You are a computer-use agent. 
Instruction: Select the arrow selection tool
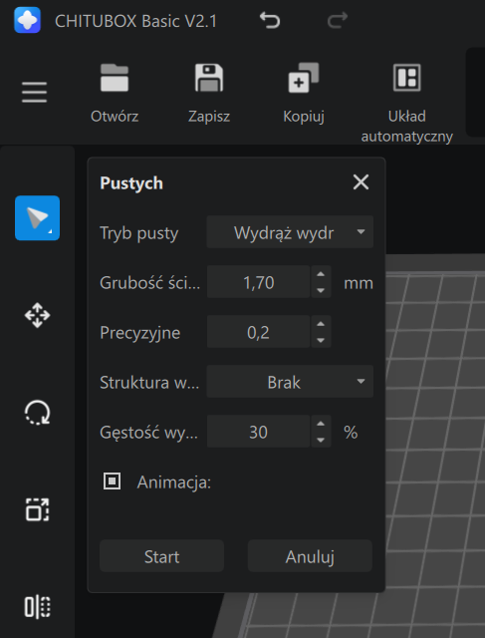tap(38, 218)
